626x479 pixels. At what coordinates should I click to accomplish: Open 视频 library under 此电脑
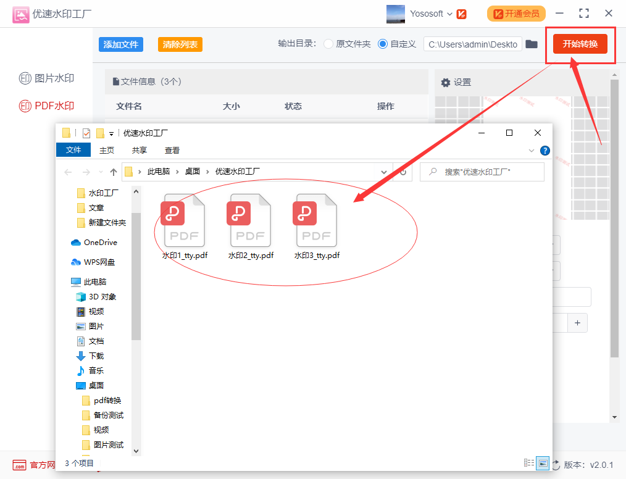coord(90,311)
